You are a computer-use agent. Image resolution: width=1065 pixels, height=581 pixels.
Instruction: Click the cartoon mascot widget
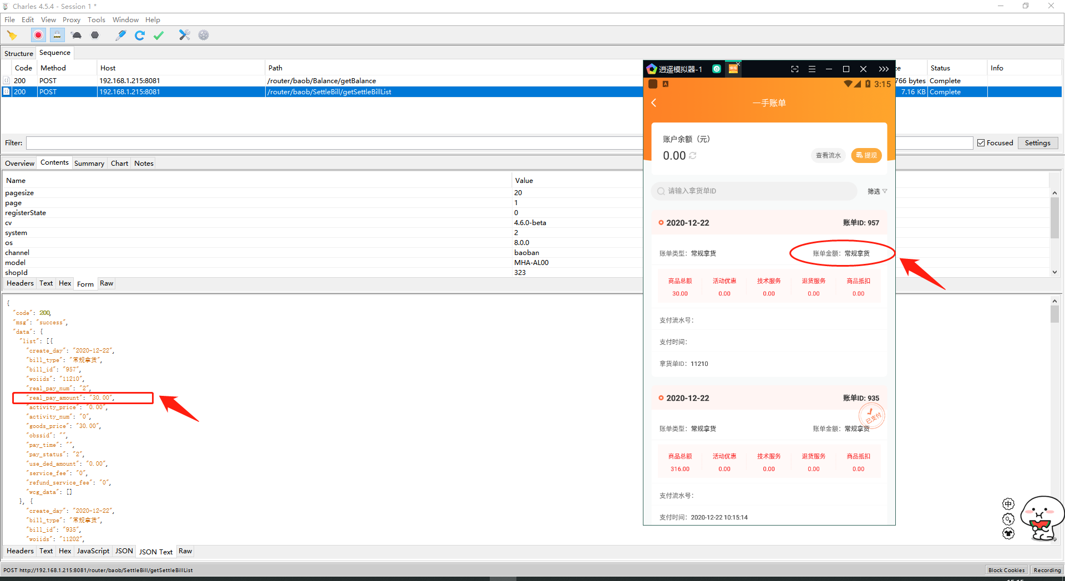pyautogui.click(x=1042, y=518)
